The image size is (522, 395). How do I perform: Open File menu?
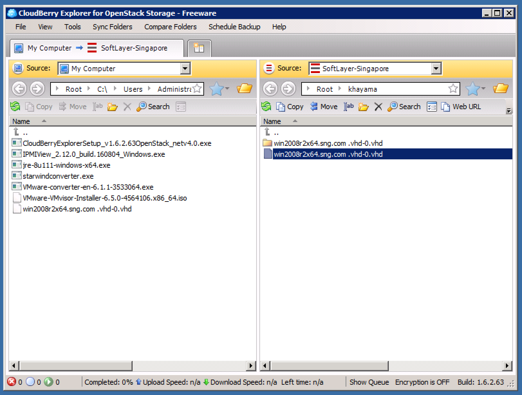click(x=21, y=27)
